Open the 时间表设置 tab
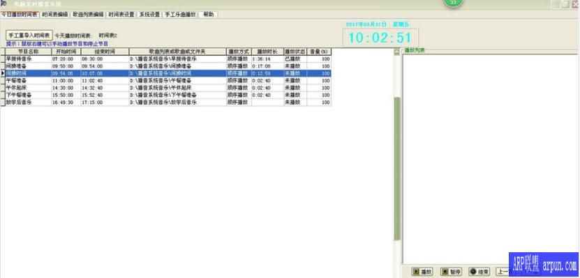 [x=121, y=15]
